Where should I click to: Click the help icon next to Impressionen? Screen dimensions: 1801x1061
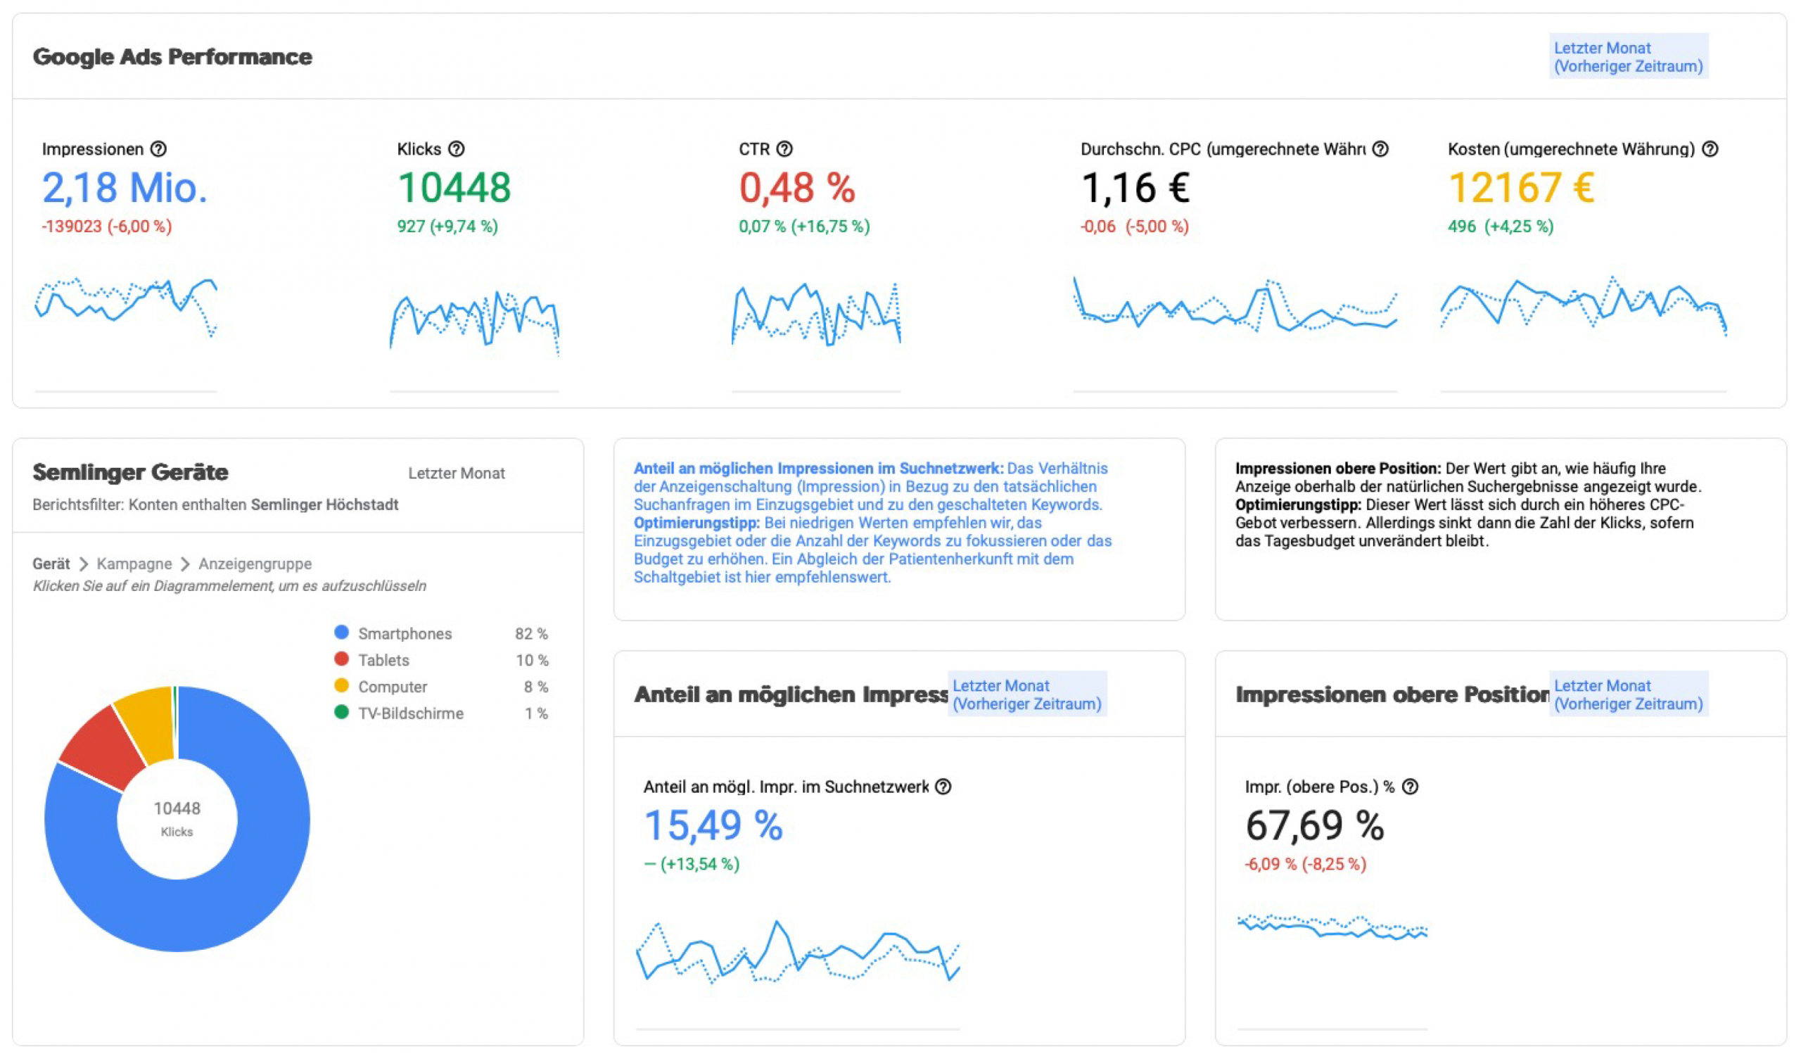(x=159, y=148)
